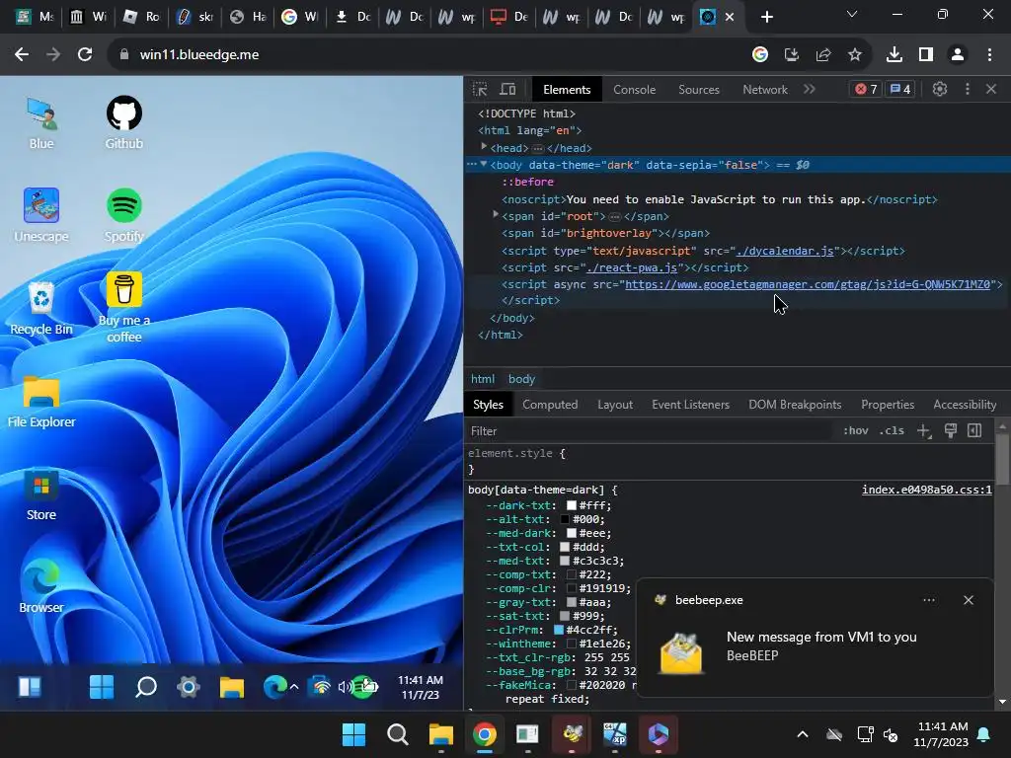Switch to the Network tab
Viewport: 1011px width, 758px height.
coord(765,90)
